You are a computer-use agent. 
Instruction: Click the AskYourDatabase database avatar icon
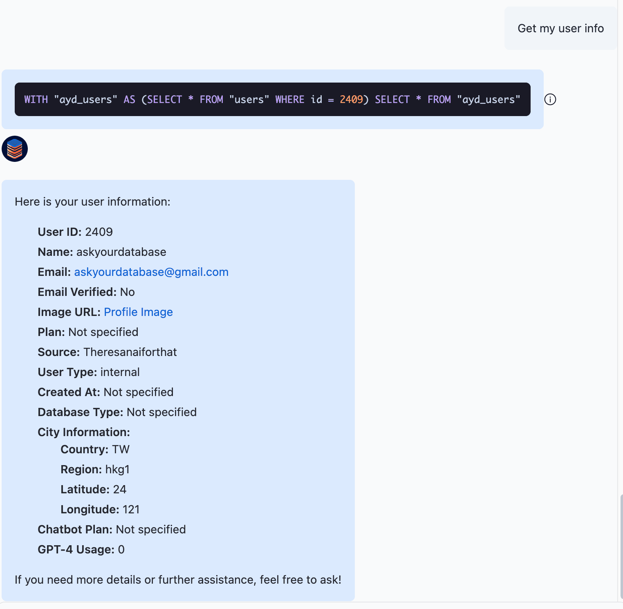click(x=14, y=149)
